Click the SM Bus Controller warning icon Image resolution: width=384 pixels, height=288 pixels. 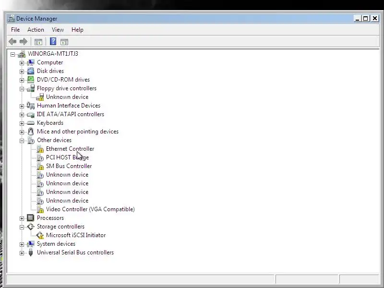(x=40, y=166)
